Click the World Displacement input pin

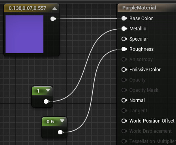pyautogui.click(x=124, y=131)
